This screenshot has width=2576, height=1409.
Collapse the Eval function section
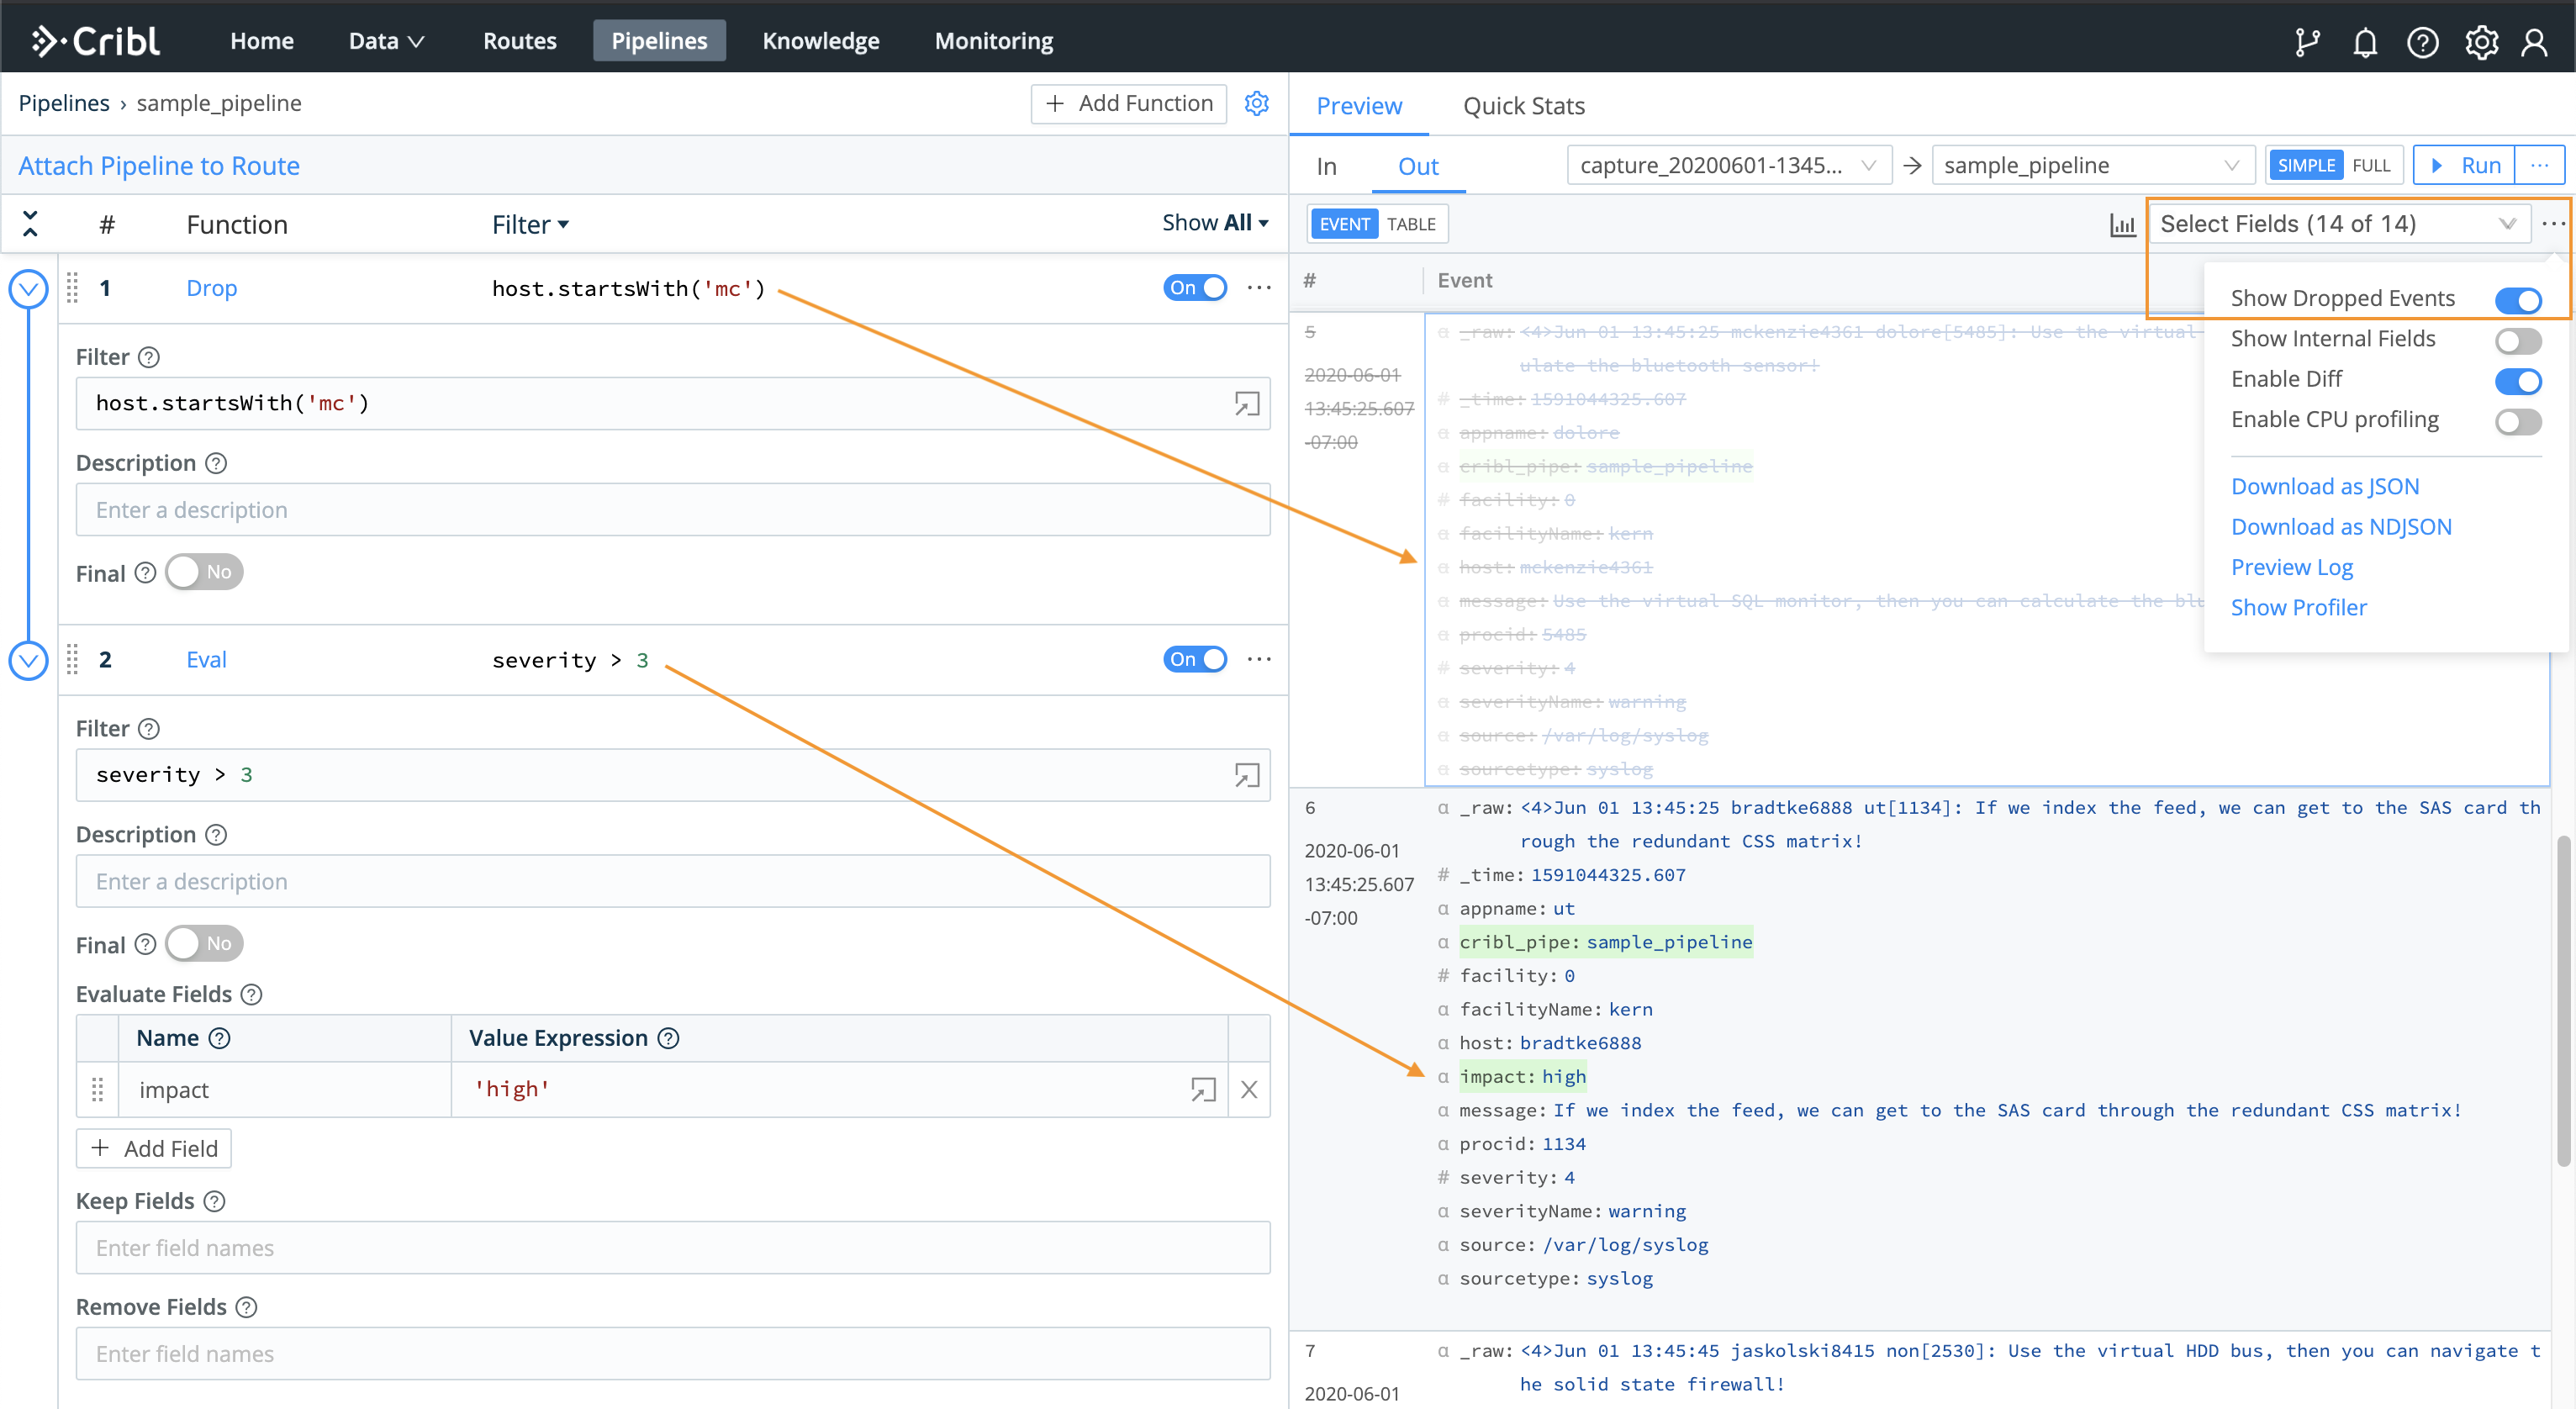(x=29, y=660)
